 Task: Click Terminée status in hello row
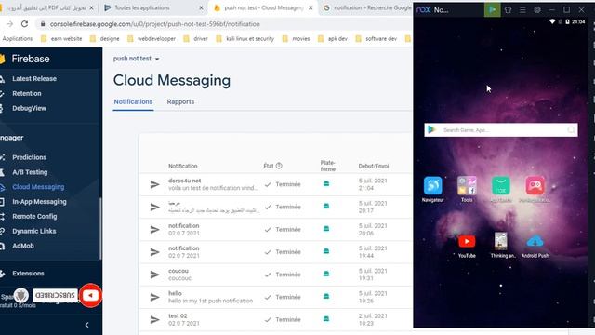(x=283, y=297)
